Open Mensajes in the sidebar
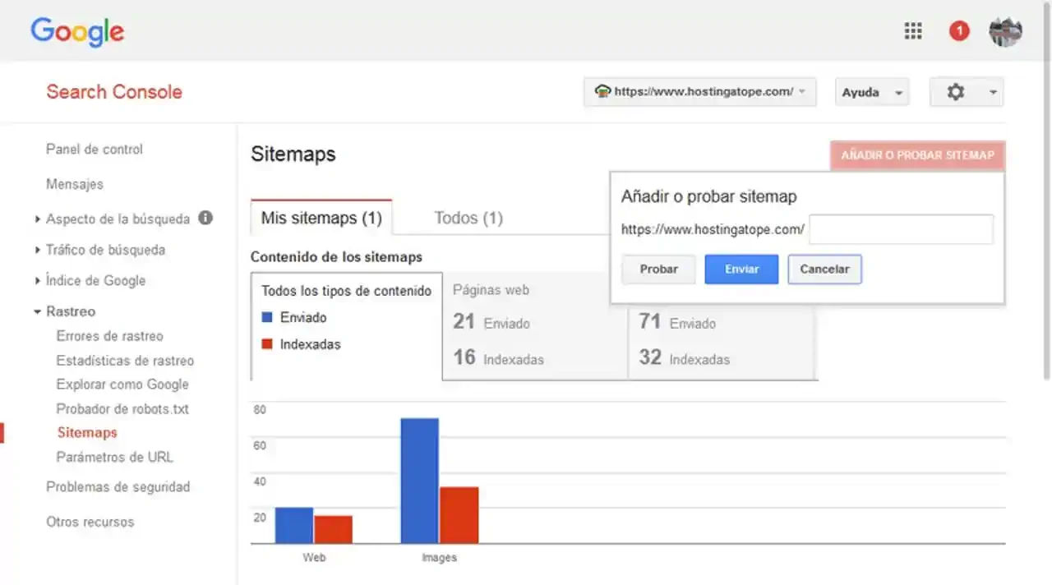This screenshot has height=585, width=1052. click(75, 184)
